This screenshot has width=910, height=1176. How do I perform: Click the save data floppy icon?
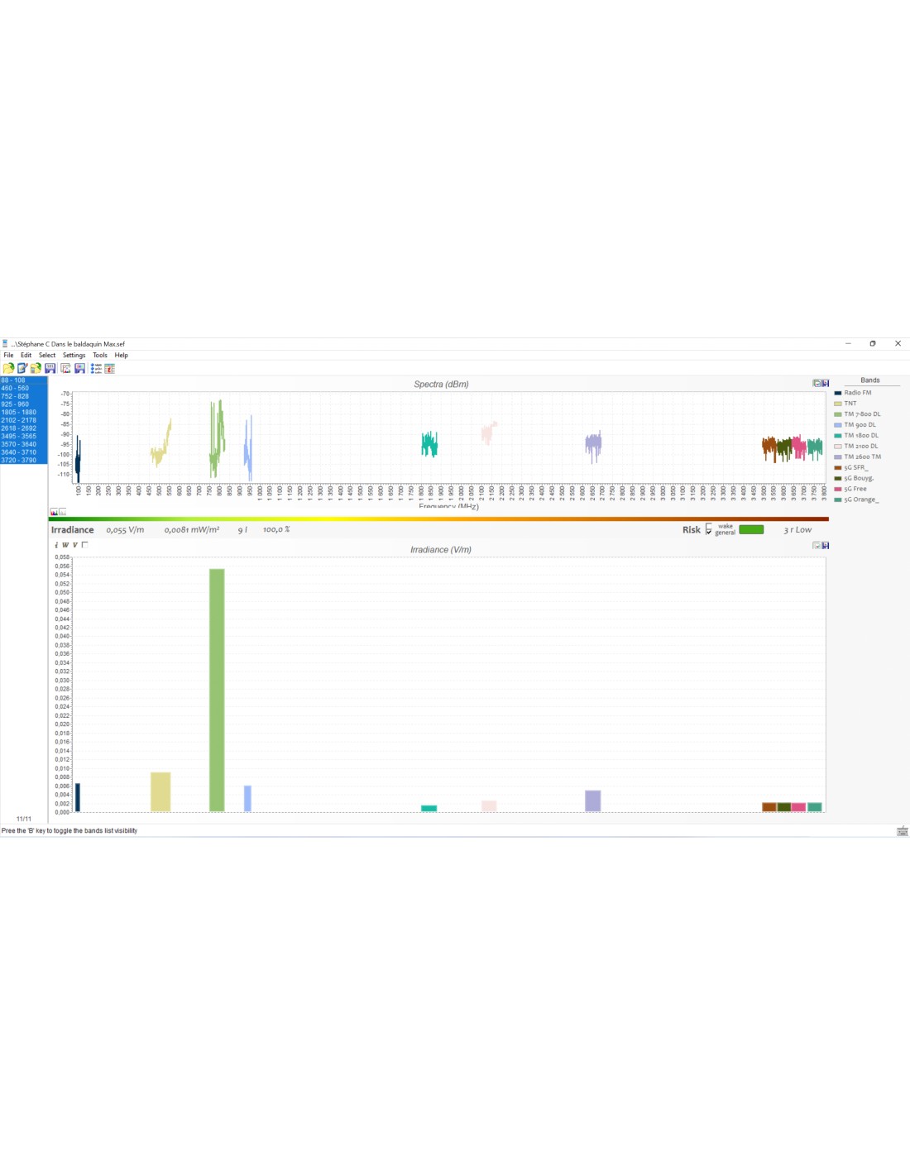click(50, 368)
